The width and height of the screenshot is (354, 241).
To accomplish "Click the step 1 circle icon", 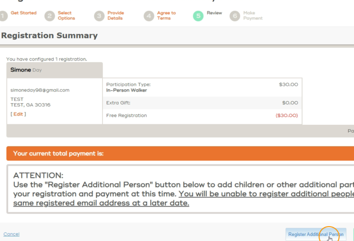I will click(x=3, y=16).
